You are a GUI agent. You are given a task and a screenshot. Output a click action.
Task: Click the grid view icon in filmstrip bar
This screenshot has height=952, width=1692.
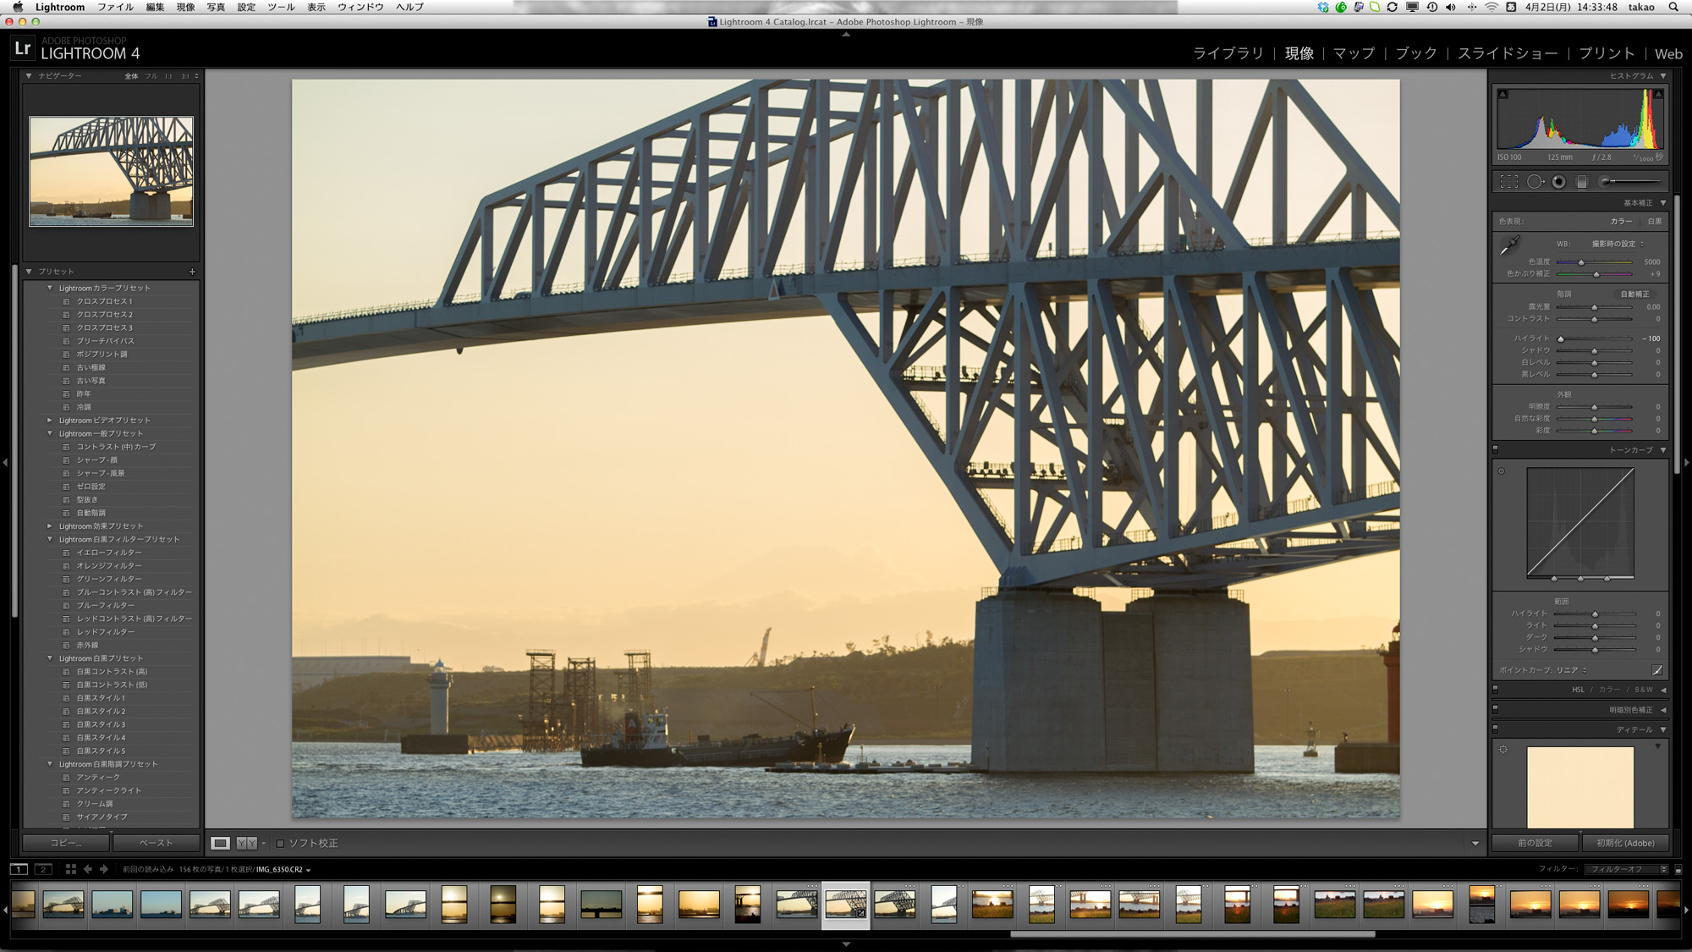71,869
